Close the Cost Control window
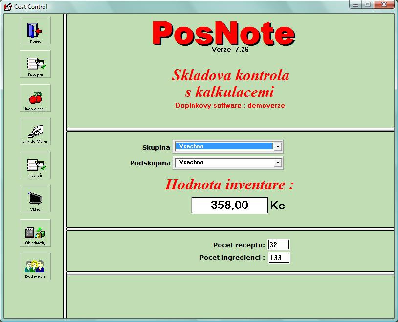Image resolution: width=398 pixels, height=322 pixels. point(384,4)
